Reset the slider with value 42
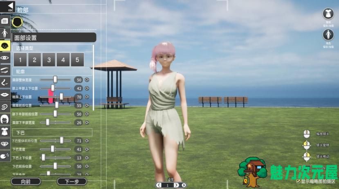The height and width of the screenshot is (189, 339). tap(87, 88)
